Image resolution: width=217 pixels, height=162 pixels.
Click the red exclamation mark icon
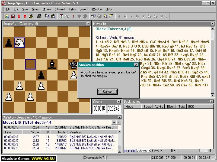73,16
